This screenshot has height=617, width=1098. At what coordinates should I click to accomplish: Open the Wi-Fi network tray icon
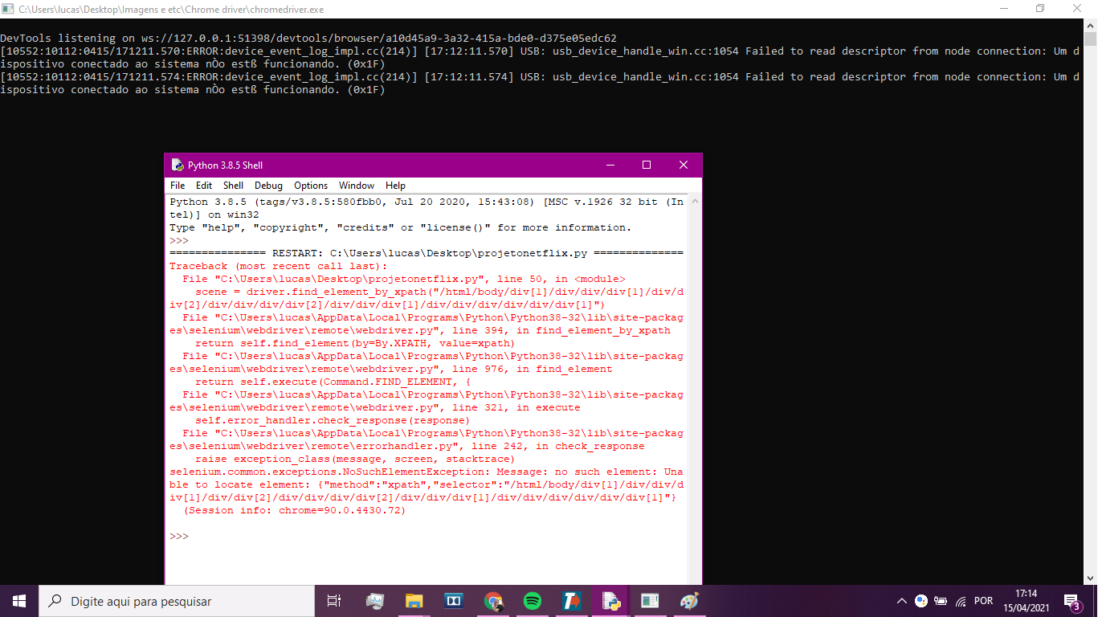click(961, 601)
